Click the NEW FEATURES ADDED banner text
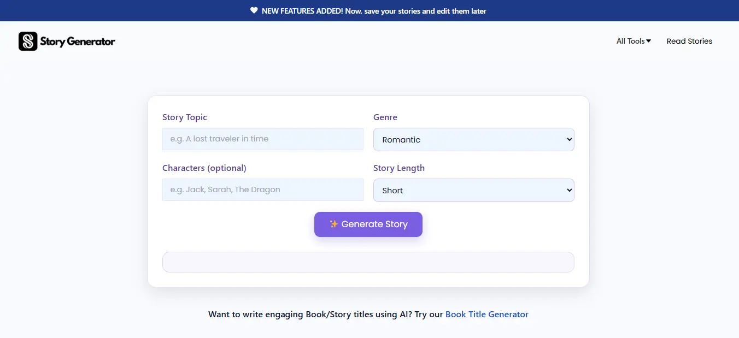This screenshot has height=338, width=739. point(374,11)
